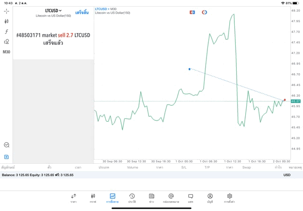Change the M30 timeframe selector

tap(7, 52)
